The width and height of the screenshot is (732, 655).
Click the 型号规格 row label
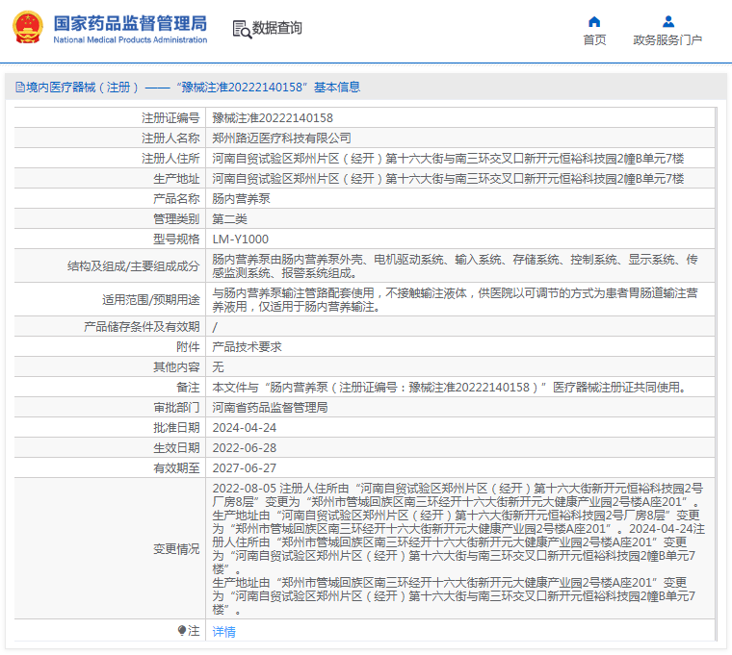pyautogui.click(x=176, y=239)
